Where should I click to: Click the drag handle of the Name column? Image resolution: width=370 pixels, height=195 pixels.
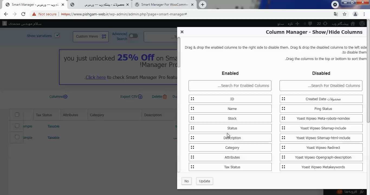(192, 109)
